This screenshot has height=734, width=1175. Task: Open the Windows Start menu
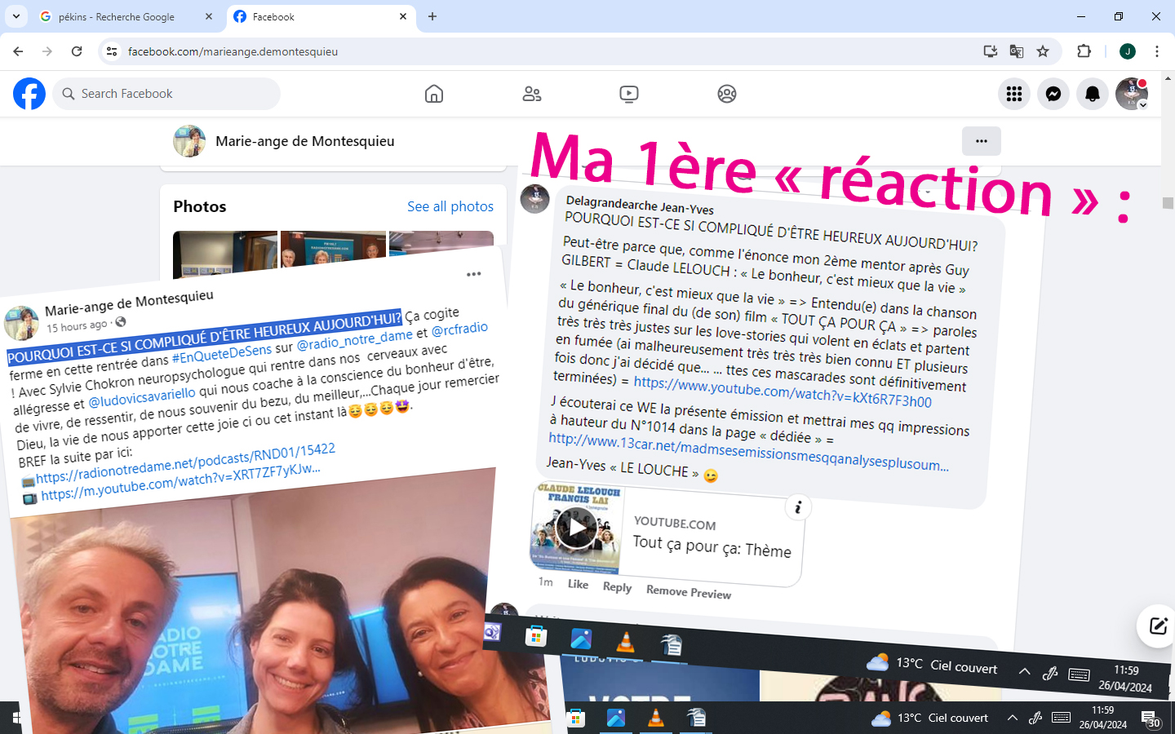[16, 719]
